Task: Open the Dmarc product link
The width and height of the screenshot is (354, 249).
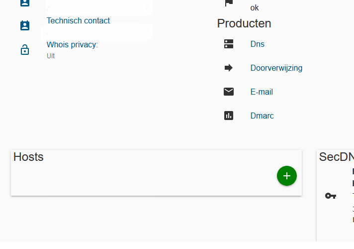Action: click(x=262, y=116)
